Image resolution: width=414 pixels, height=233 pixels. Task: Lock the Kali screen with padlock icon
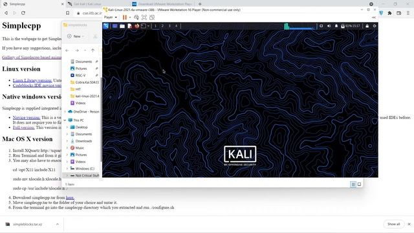367,26
